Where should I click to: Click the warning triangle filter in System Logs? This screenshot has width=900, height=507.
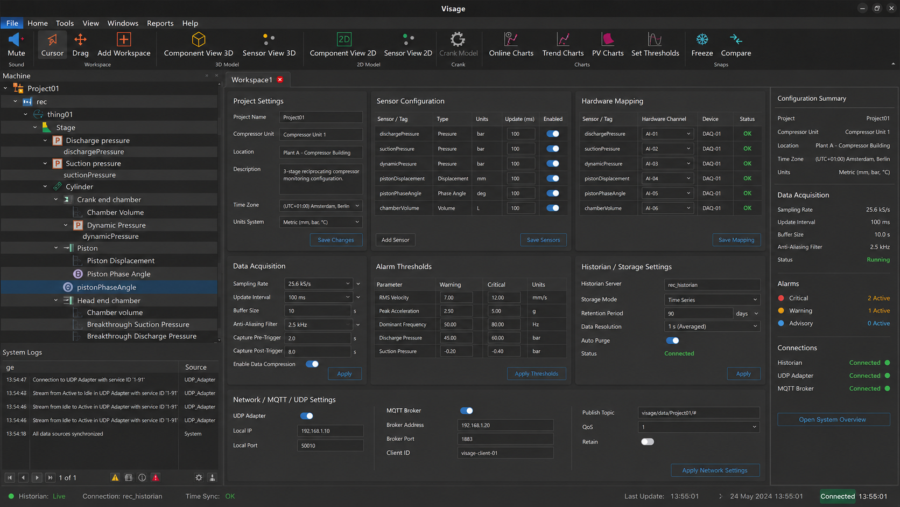[x=115, y=477]
